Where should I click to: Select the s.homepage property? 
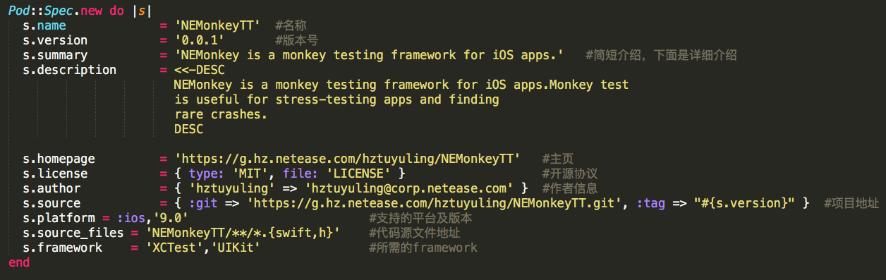(x=59, y=159)
